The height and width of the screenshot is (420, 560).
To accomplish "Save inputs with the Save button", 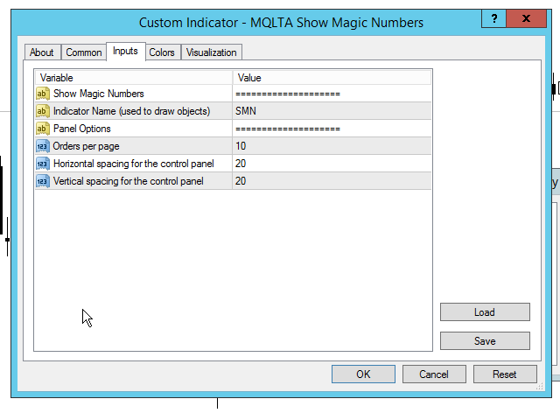I will tap(485, 340).
